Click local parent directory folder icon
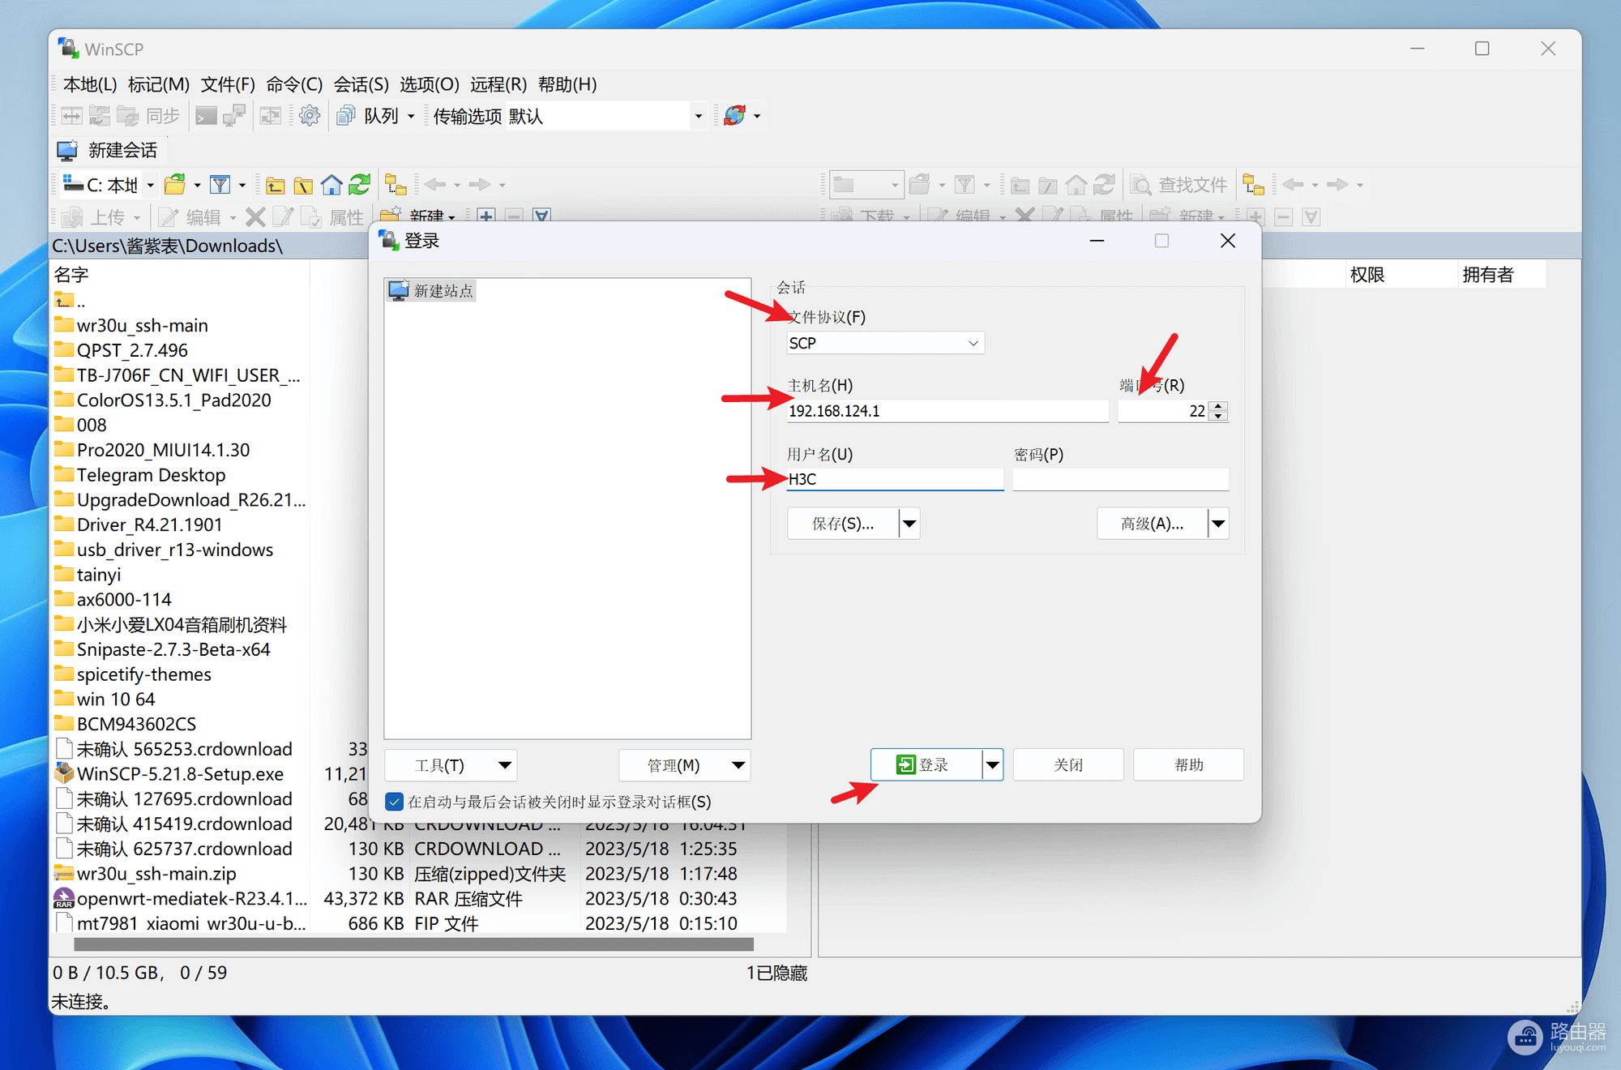This screenshot has height=1070, width=1621. 276,186
